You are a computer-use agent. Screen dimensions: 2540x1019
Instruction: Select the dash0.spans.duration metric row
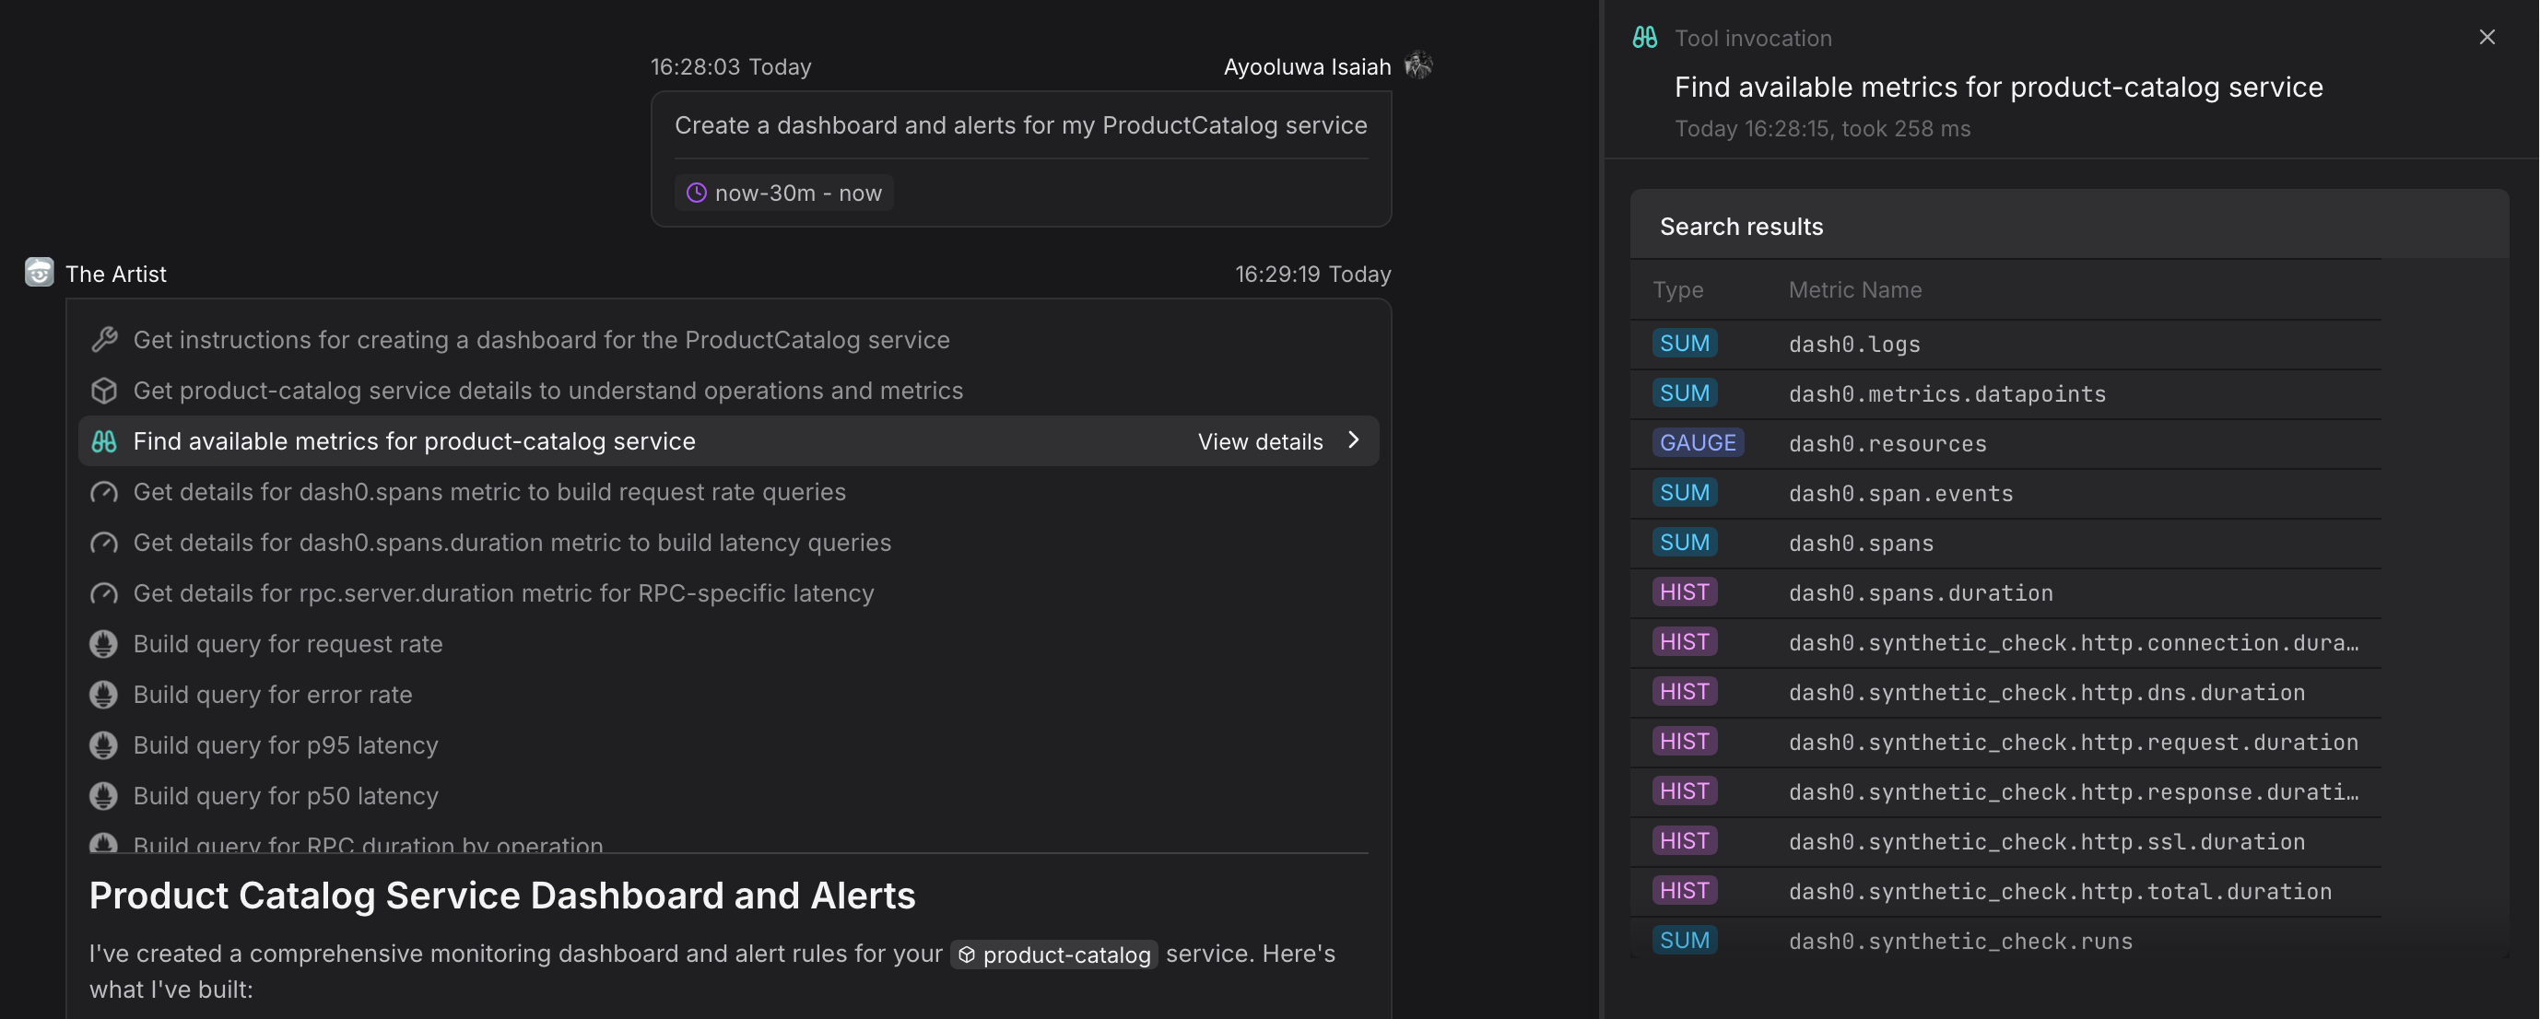pyautogui.click(x=1920, y=593)
